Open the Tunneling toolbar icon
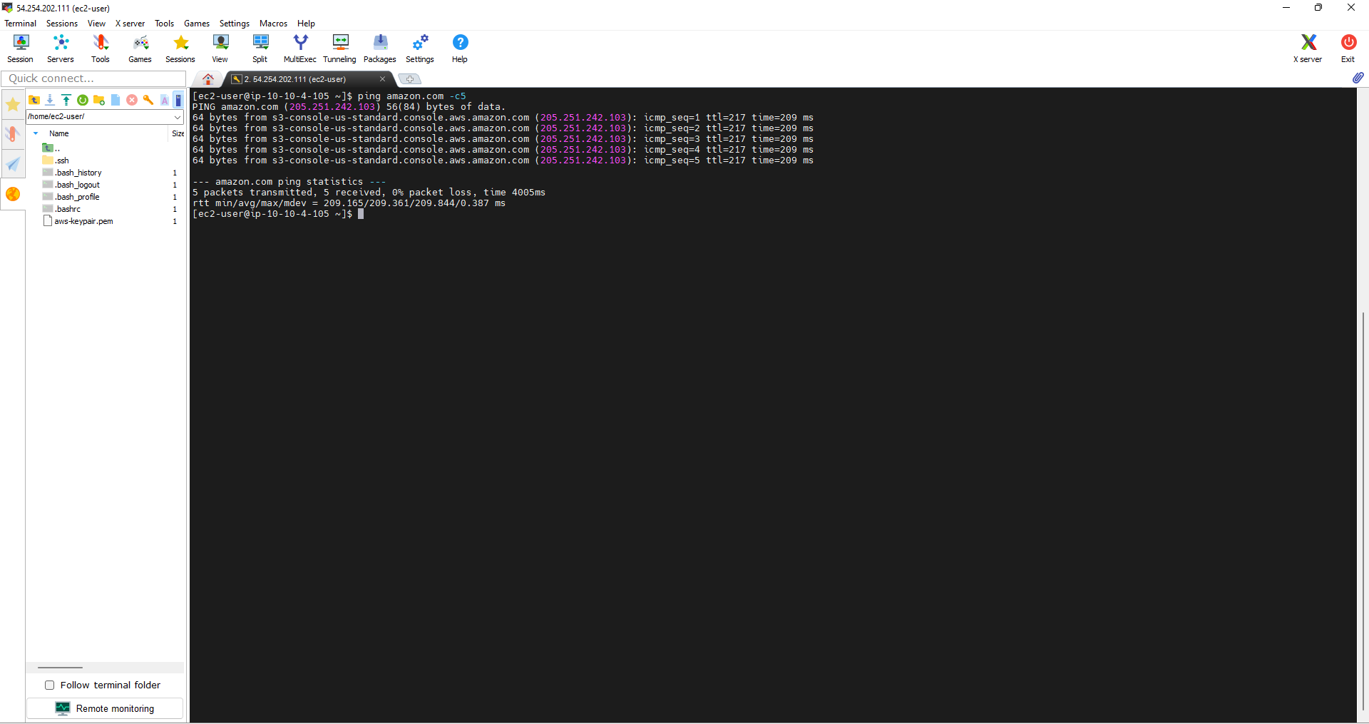 tap(340, 49)
